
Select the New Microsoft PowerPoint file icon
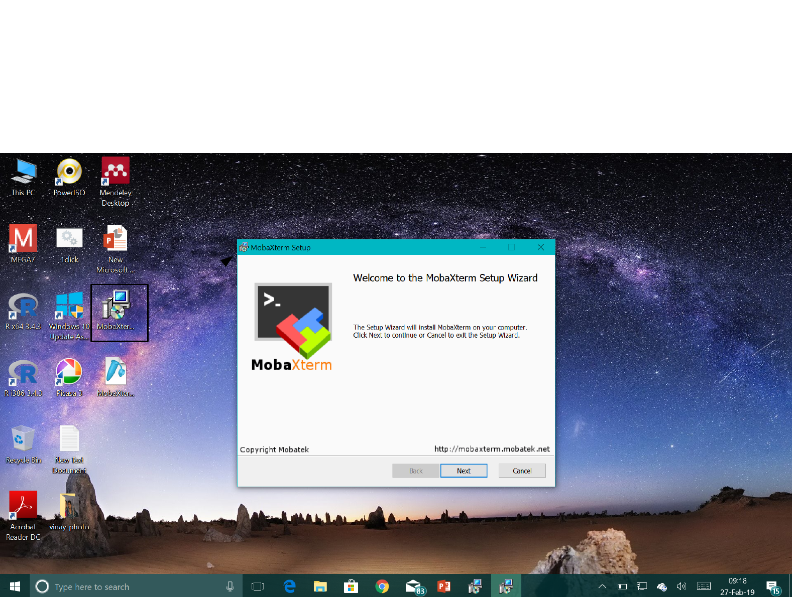[x=116, y=249]
